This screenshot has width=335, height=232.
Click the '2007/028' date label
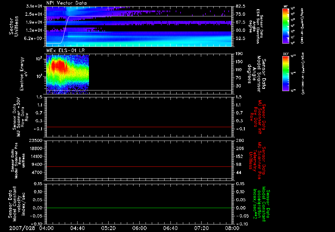coord(22,228)
